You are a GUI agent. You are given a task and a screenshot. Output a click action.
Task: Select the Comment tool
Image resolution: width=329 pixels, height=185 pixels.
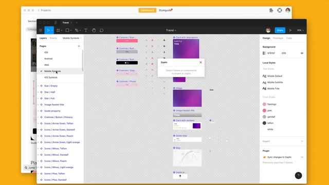click(x=102, y=30)
